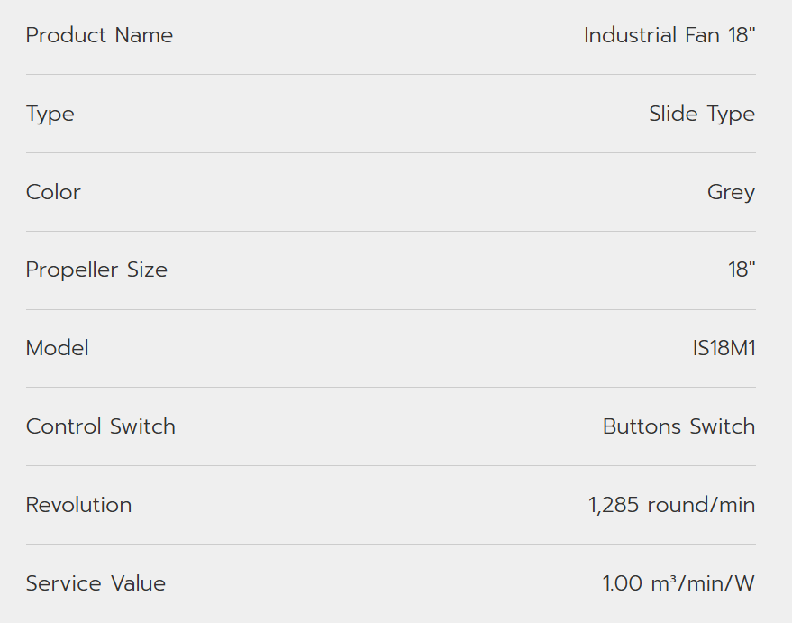Click the Product Name label
Image resolution: width=792 pixels, height=623 pixels.
(x=99, y=36)
